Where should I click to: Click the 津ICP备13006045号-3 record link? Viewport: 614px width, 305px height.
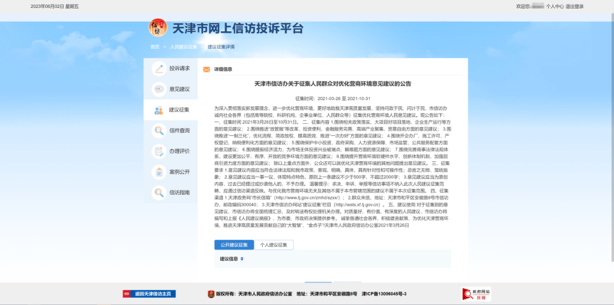click(x=384, y=294)
